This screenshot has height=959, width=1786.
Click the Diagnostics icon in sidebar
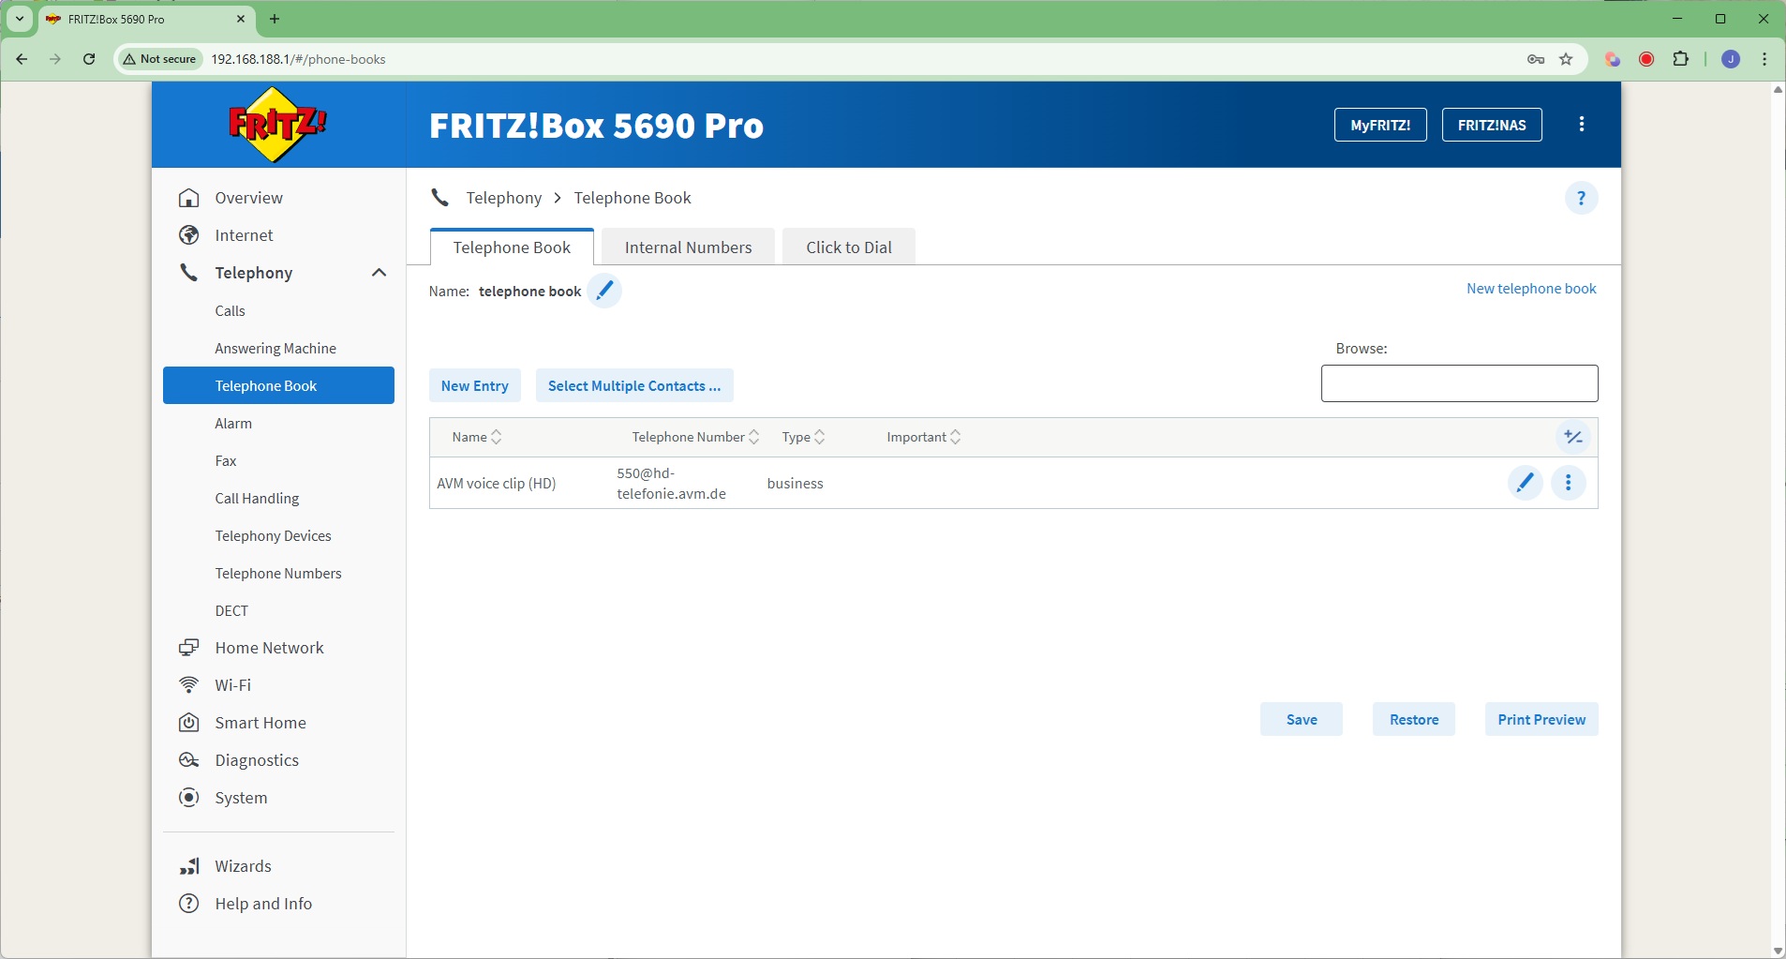(189, 760)
